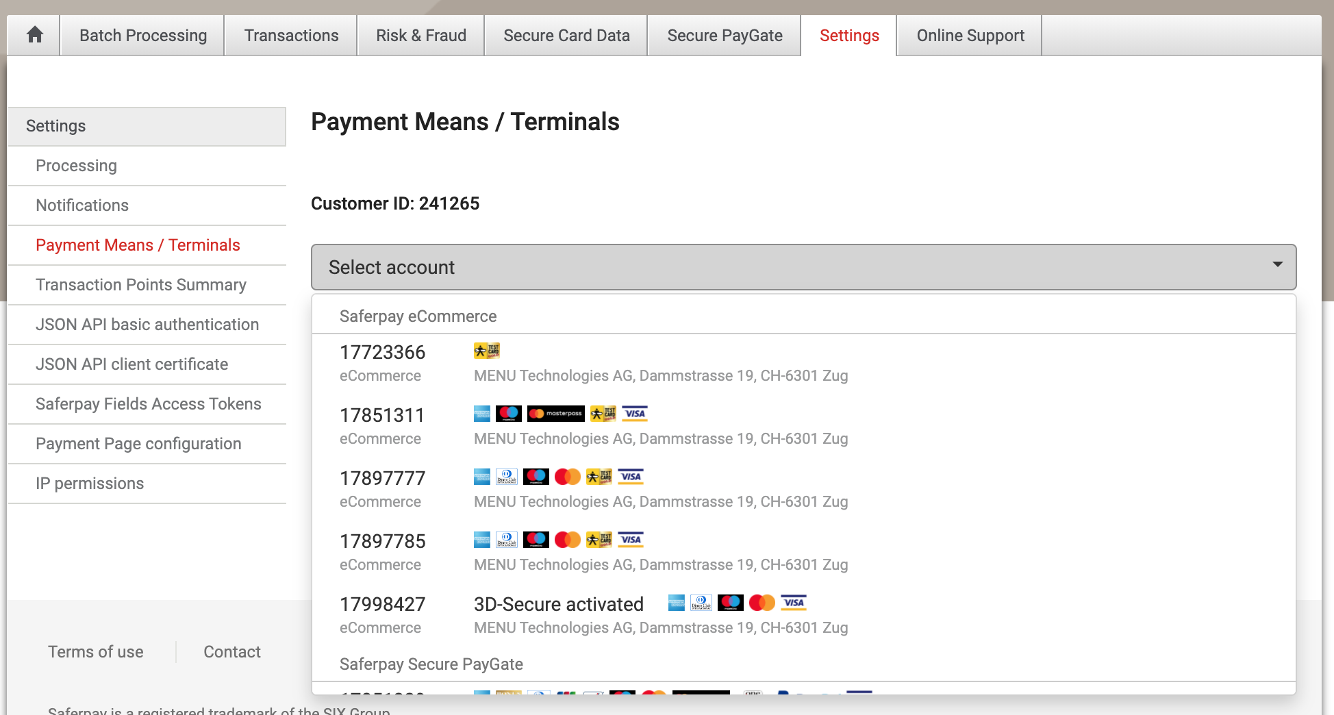Select the Settings tab
The height and width of the screenshot is (715, 1334).
[x=849, y=35]
